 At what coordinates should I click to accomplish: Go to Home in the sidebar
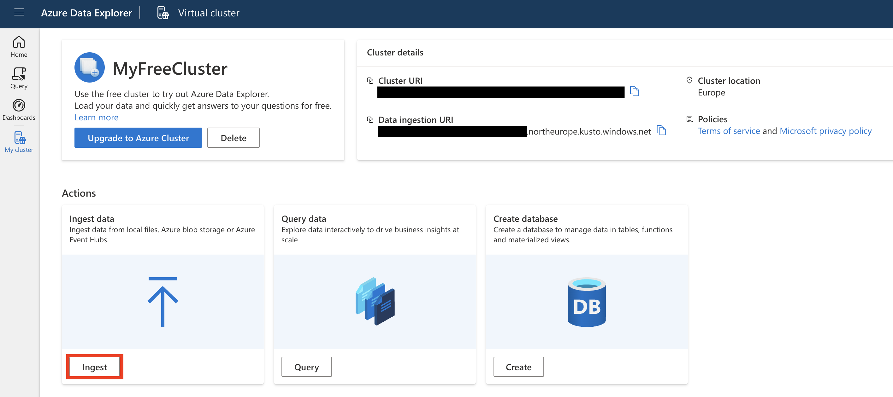click(x=19, y=46)
